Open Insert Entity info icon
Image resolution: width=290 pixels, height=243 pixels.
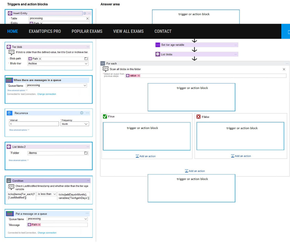pos(85,13)
